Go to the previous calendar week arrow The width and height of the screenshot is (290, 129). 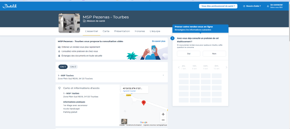(x=179, y=67)
